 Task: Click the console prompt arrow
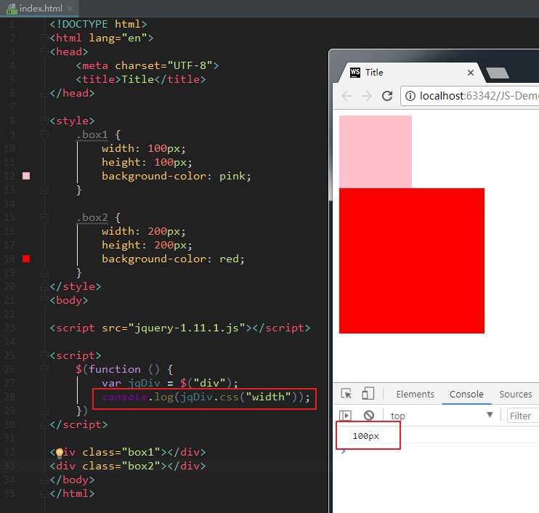[343, 451]
